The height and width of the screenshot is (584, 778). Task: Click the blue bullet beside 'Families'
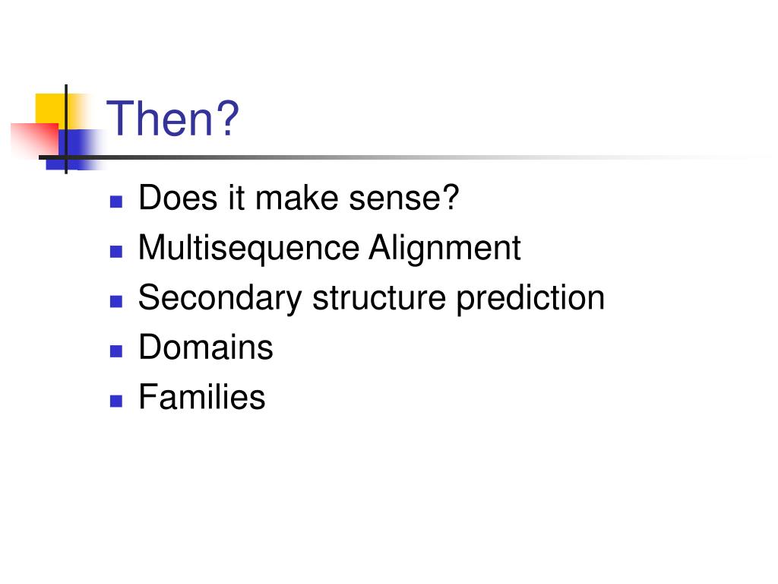pyautogui.click(x=116, y=401)
